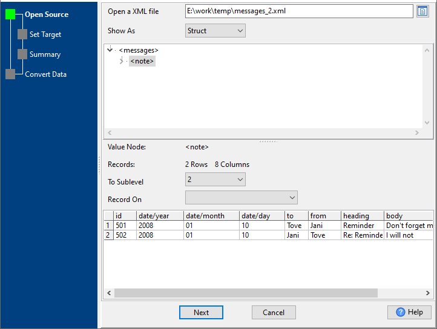Click the data grid horizontal scrollbar
The width and height of the screenshot is (437, 329).
(246, 293)
